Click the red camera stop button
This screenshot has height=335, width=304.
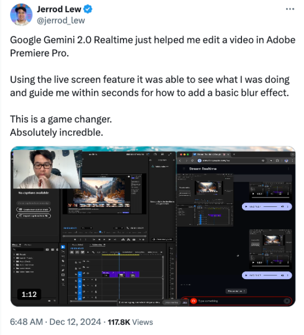click(193, 301)
